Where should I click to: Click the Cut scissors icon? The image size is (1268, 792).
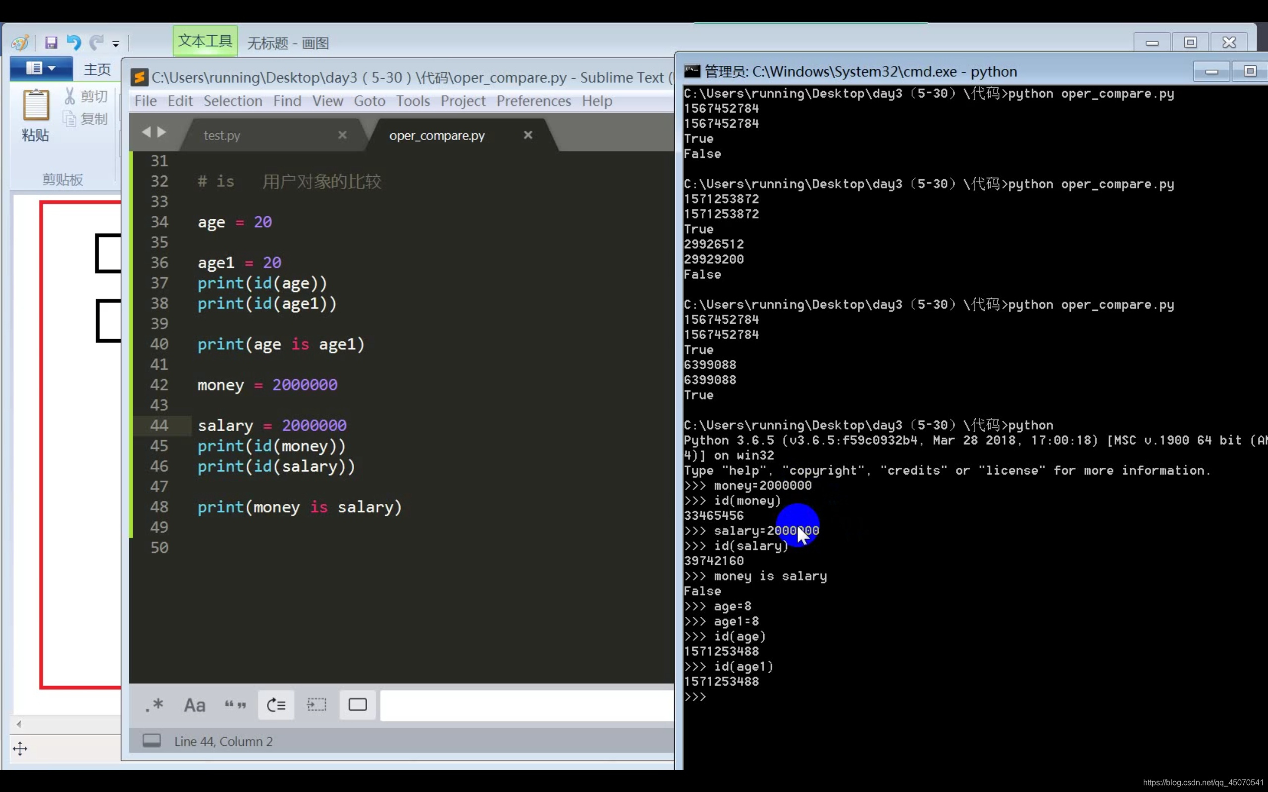pyautogui.click(x=70, y=96)
